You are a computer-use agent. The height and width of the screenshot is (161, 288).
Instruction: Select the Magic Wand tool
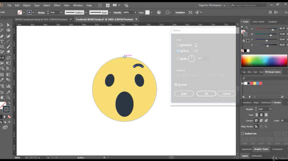tap(2, 31)
